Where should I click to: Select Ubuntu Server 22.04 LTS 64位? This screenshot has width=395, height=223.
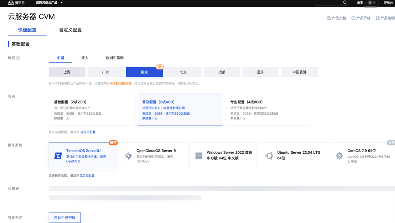click(x=294, y=156)
